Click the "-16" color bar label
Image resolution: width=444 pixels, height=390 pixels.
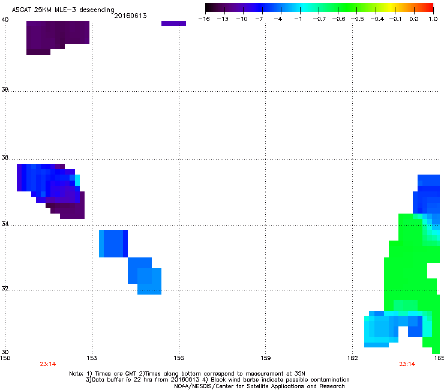[x=204, y=19]
